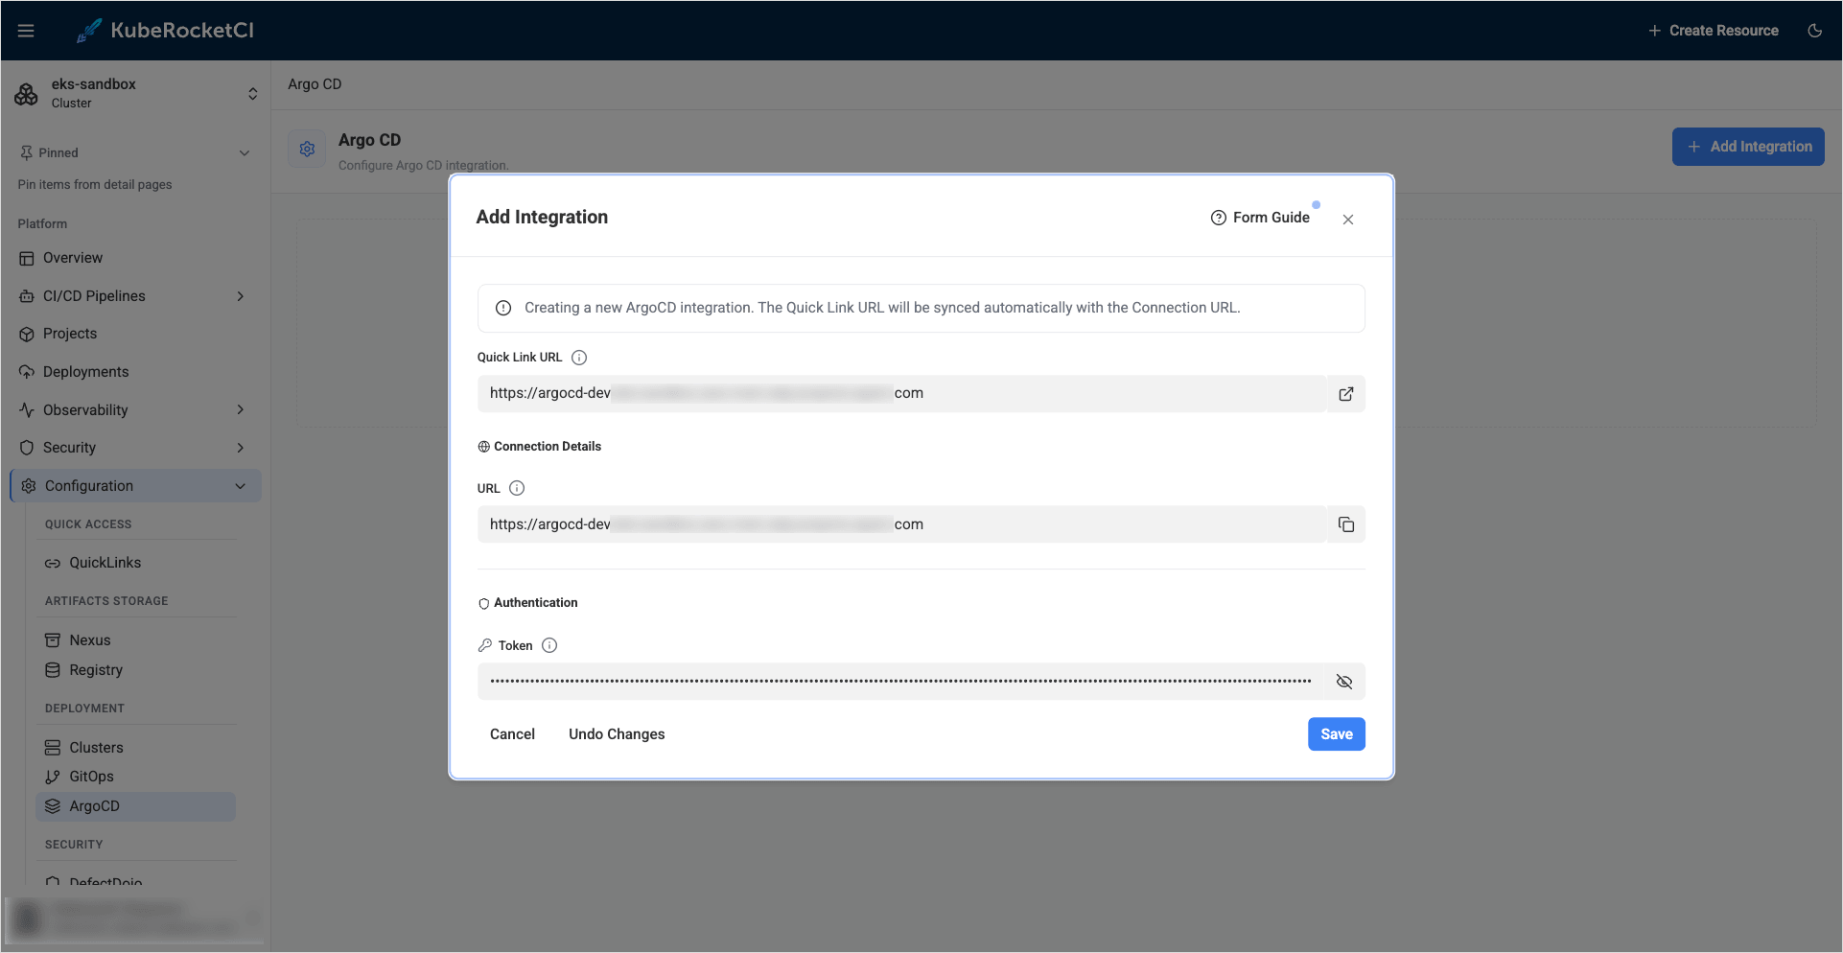The image size is (1843, 953).
Task: Click the connection URL input field
Action: click(901, 524)
